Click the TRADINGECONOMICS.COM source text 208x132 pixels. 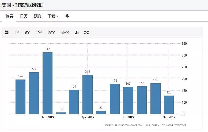click(x=128, y=125)
